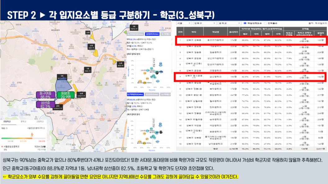Open the 성북구 district dropdown
Image resolution: width=328 pixels, height=184 pixels.
(205, 23)
